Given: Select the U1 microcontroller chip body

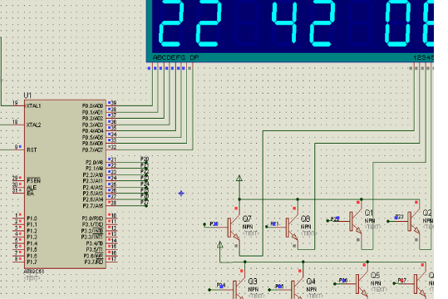Looking at the screenshot, I should point(65,184).
